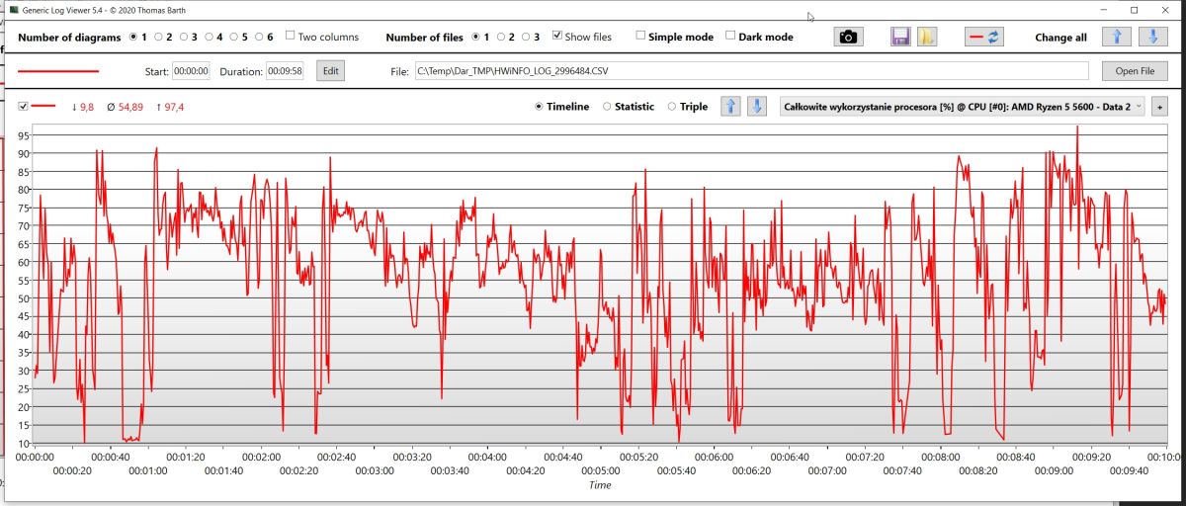1186x506 pixels.
Task: Click the plus button next to dropdown
Action: [x=1158, y=106]
